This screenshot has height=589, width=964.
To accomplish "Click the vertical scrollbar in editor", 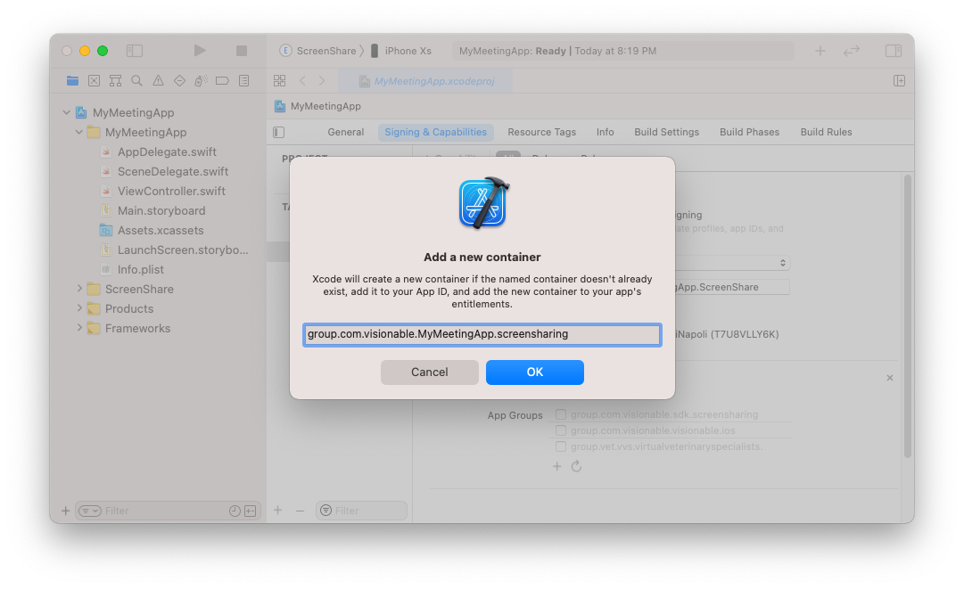I will click(907, 316).
